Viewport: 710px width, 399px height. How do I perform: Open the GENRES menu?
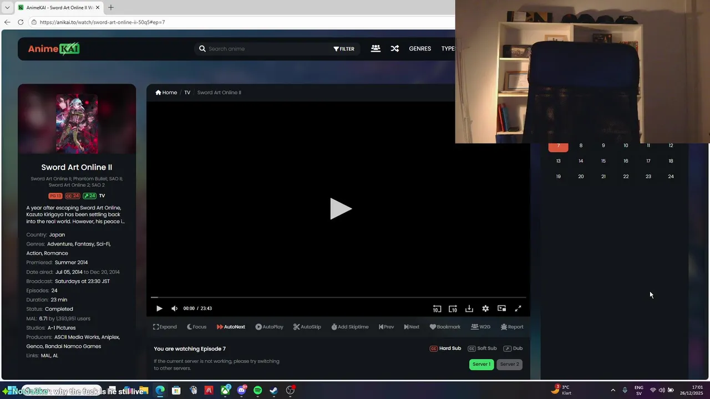pyautogui.click(x=420, y=49)
